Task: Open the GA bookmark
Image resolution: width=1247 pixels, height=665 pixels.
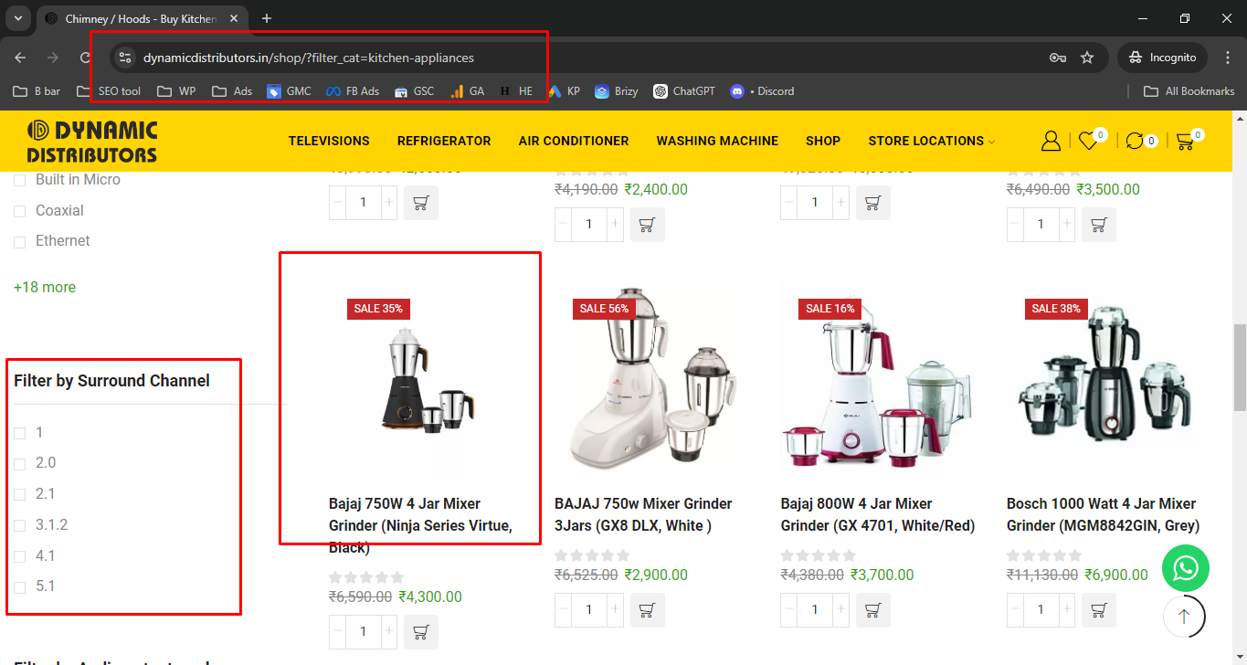Action: (x=467, y=91)
